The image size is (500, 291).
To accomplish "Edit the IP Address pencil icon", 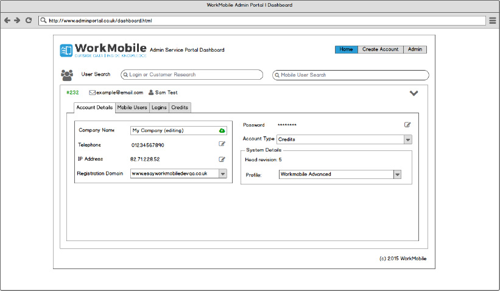I will pos(222,159).
